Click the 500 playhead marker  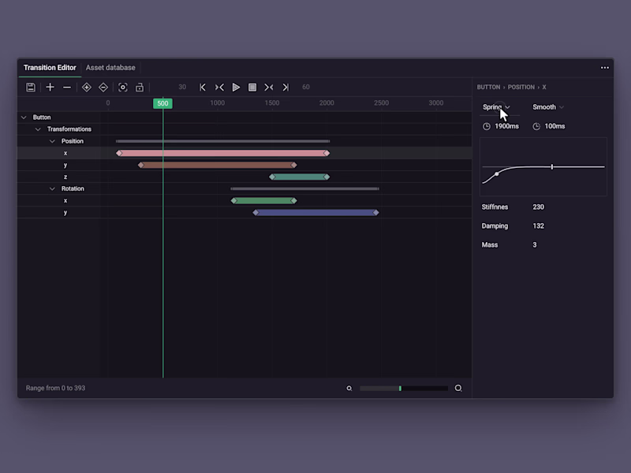point(162,103)
